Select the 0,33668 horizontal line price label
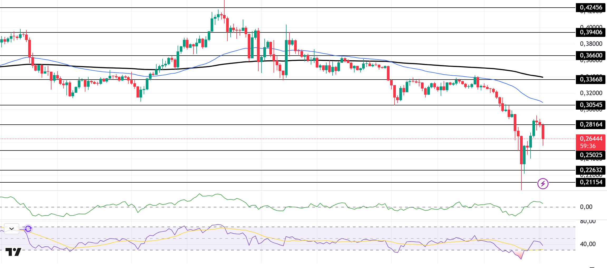607x268 pixels. pos(591,79)
